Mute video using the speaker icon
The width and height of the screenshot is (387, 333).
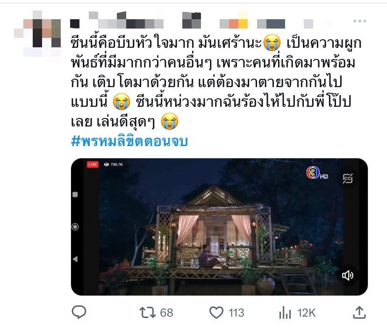tap(348, 275)
